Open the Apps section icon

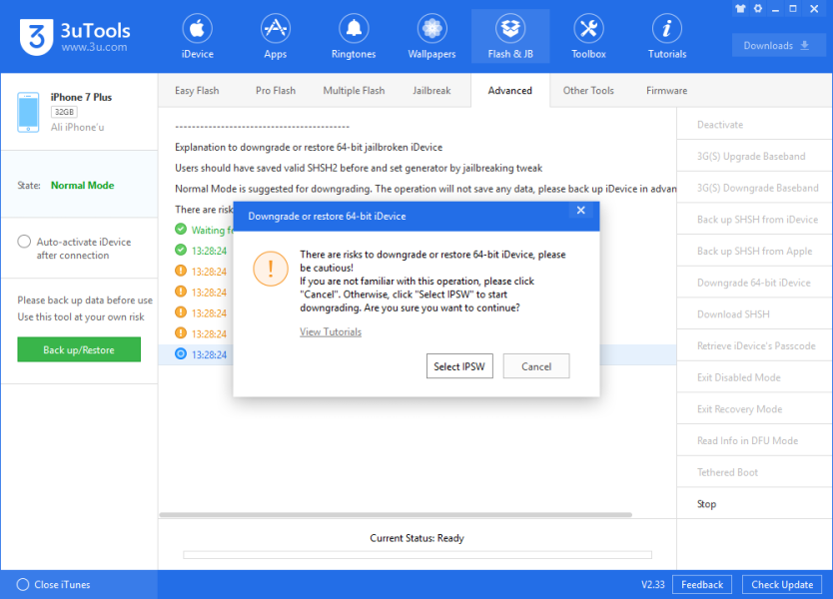click(x=275, y=28)
